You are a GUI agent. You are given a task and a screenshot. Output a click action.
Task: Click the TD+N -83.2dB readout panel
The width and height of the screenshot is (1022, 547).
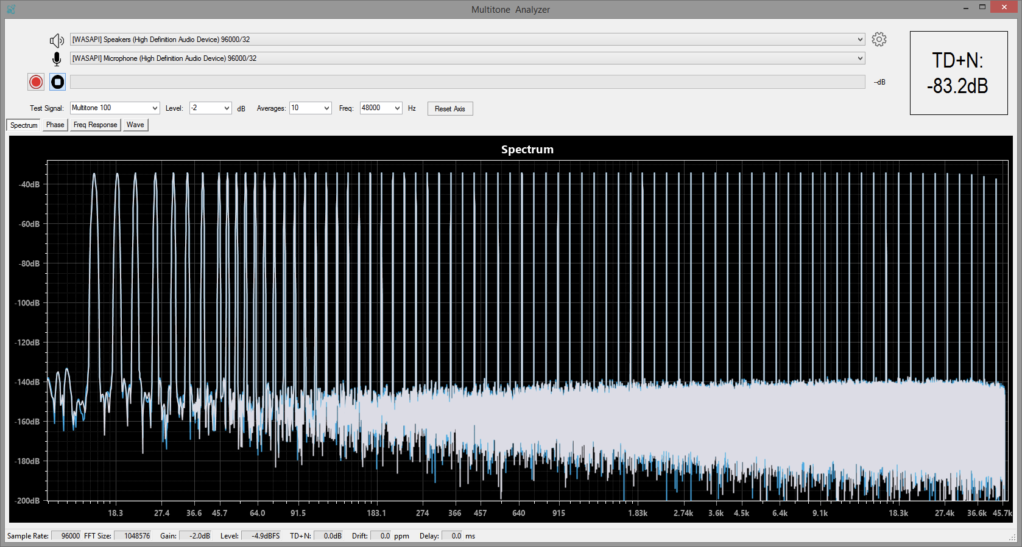[959, 73]
